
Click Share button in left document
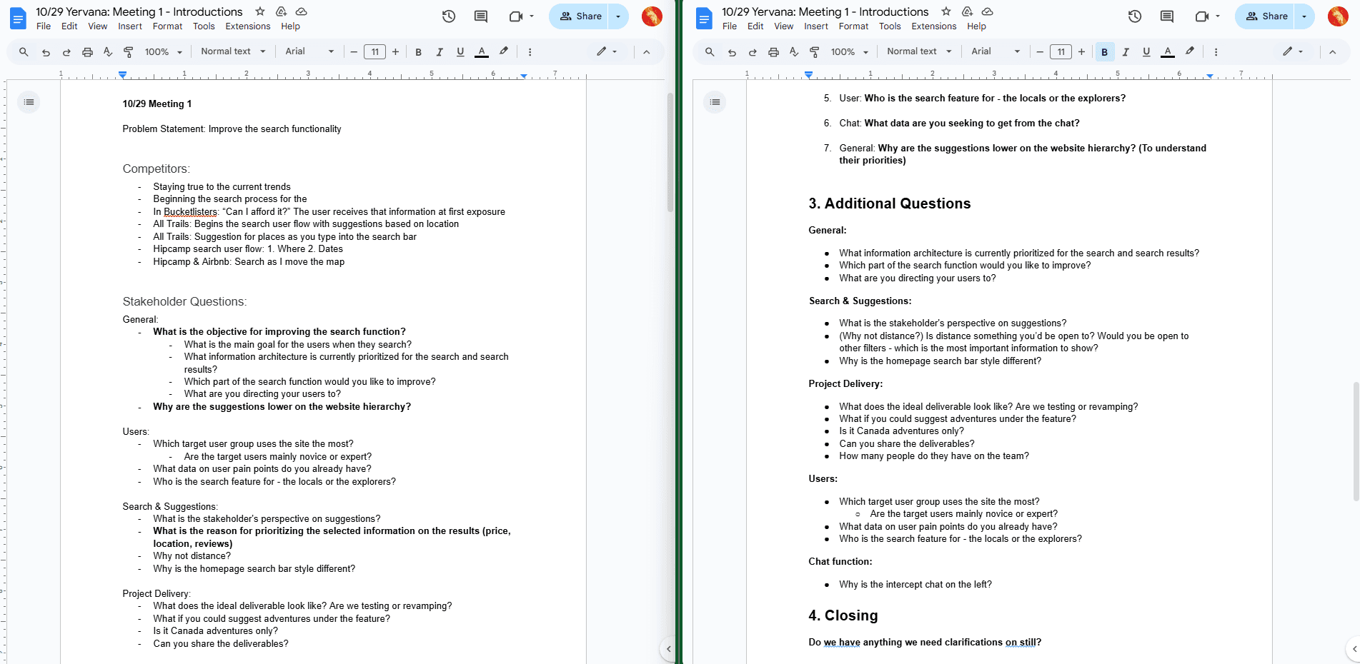coord(580,16)
